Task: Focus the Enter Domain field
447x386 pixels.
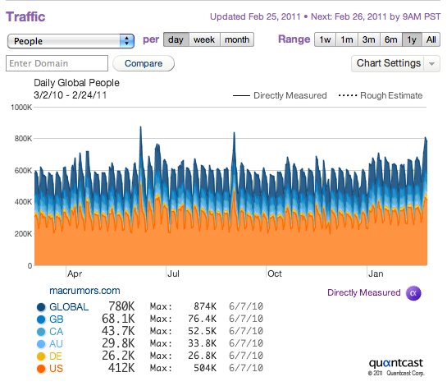Action: 57,63
